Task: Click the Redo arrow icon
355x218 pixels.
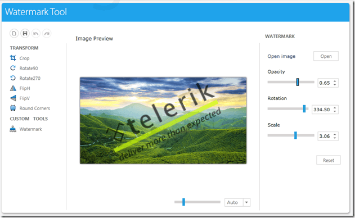Action: pos(47,34)
